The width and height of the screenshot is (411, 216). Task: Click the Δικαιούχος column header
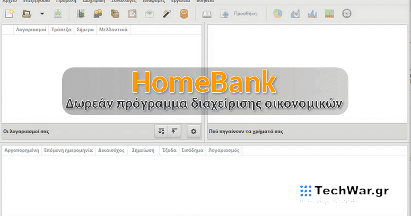tap(111, 150)
